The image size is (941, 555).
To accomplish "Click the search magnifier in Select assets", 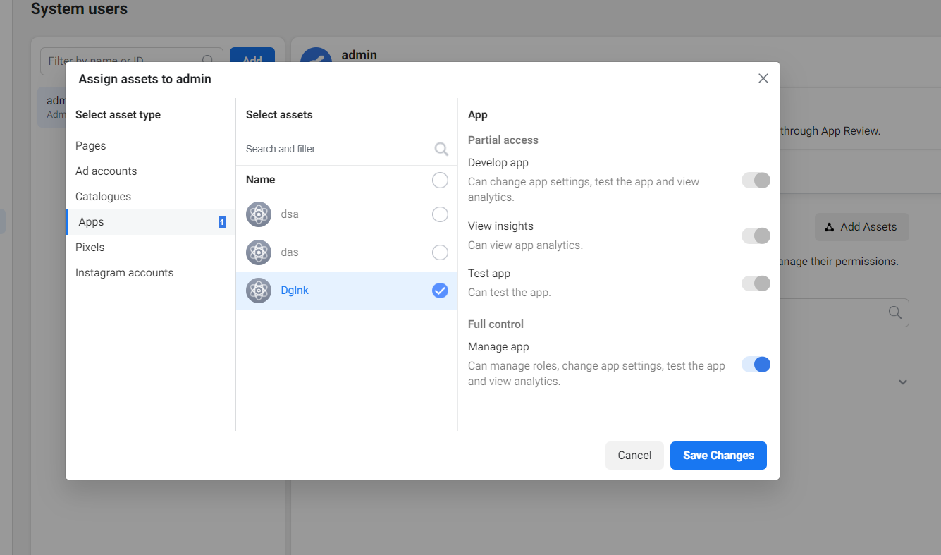I will click(x=441, y=149).
